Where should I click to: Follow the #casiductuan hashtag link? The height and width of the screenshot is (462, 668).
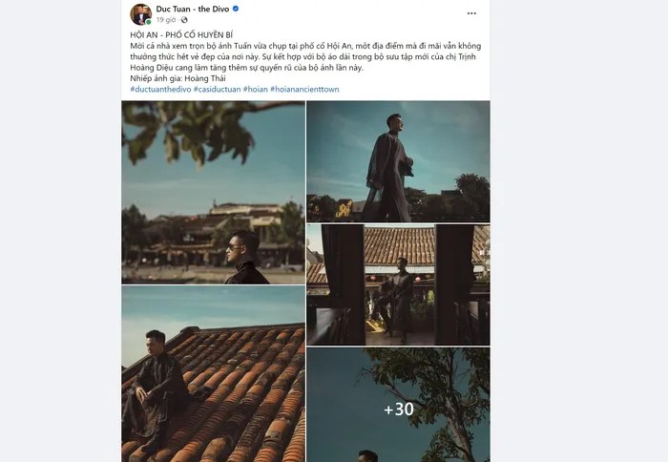pos(216,89)
